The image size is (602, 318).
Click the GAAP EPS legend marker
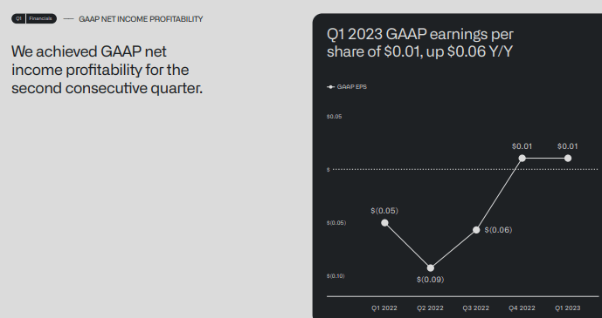point(330,87)
